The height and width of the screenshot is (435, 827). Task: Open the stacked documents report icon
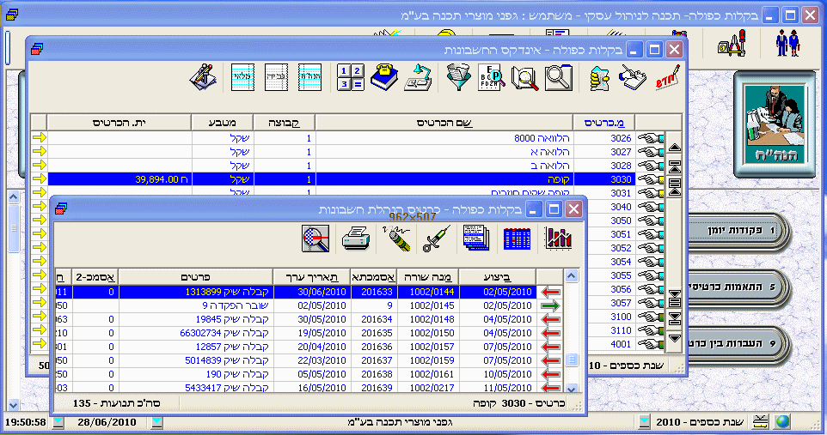[475, 238]
